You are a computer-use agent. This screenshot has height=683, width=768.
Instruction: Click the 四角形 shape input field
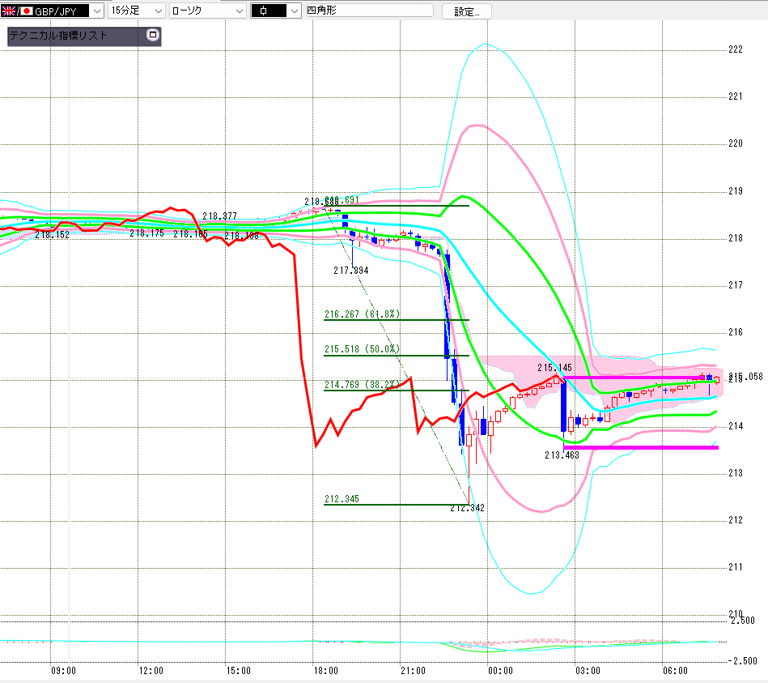pos(369,11)
